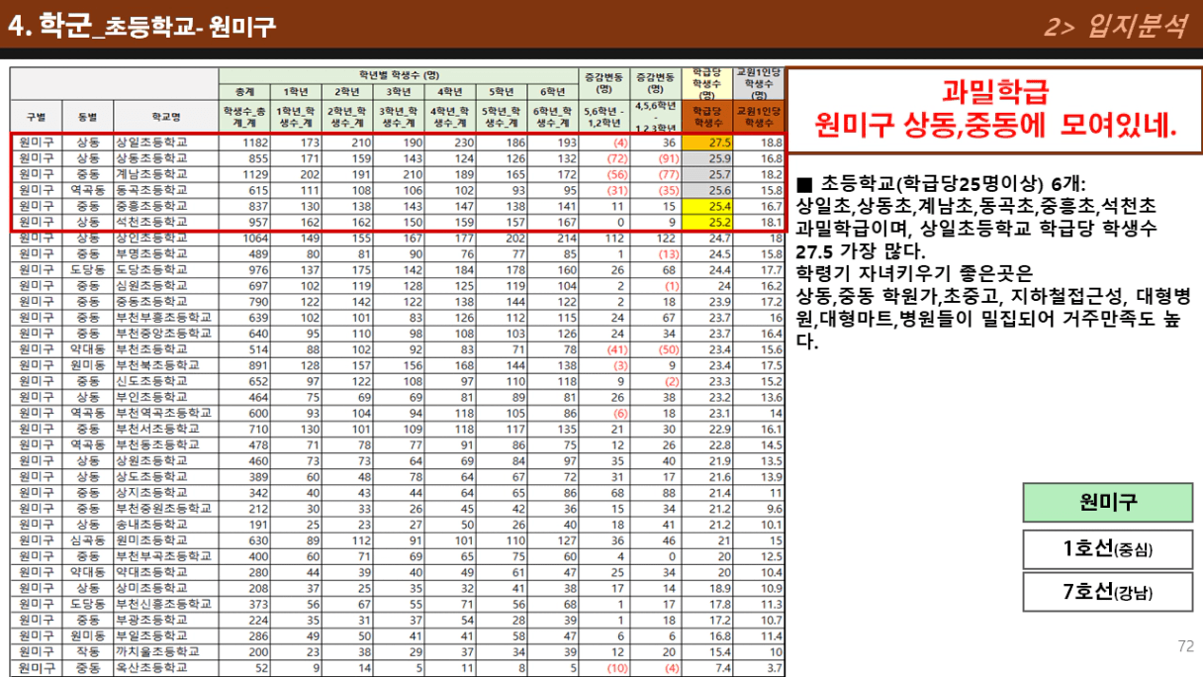Select the 학년별 학생수 (명) merged header

(x=399, y=75)
